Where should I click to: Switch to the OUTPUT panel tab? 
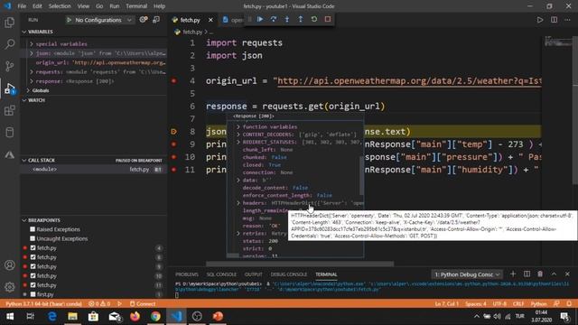253,274
